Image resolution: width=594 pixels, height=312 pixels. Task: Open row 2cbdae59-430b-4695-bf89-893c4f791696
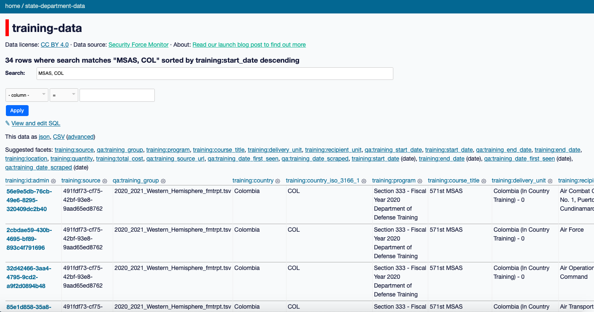click(29, 239)
